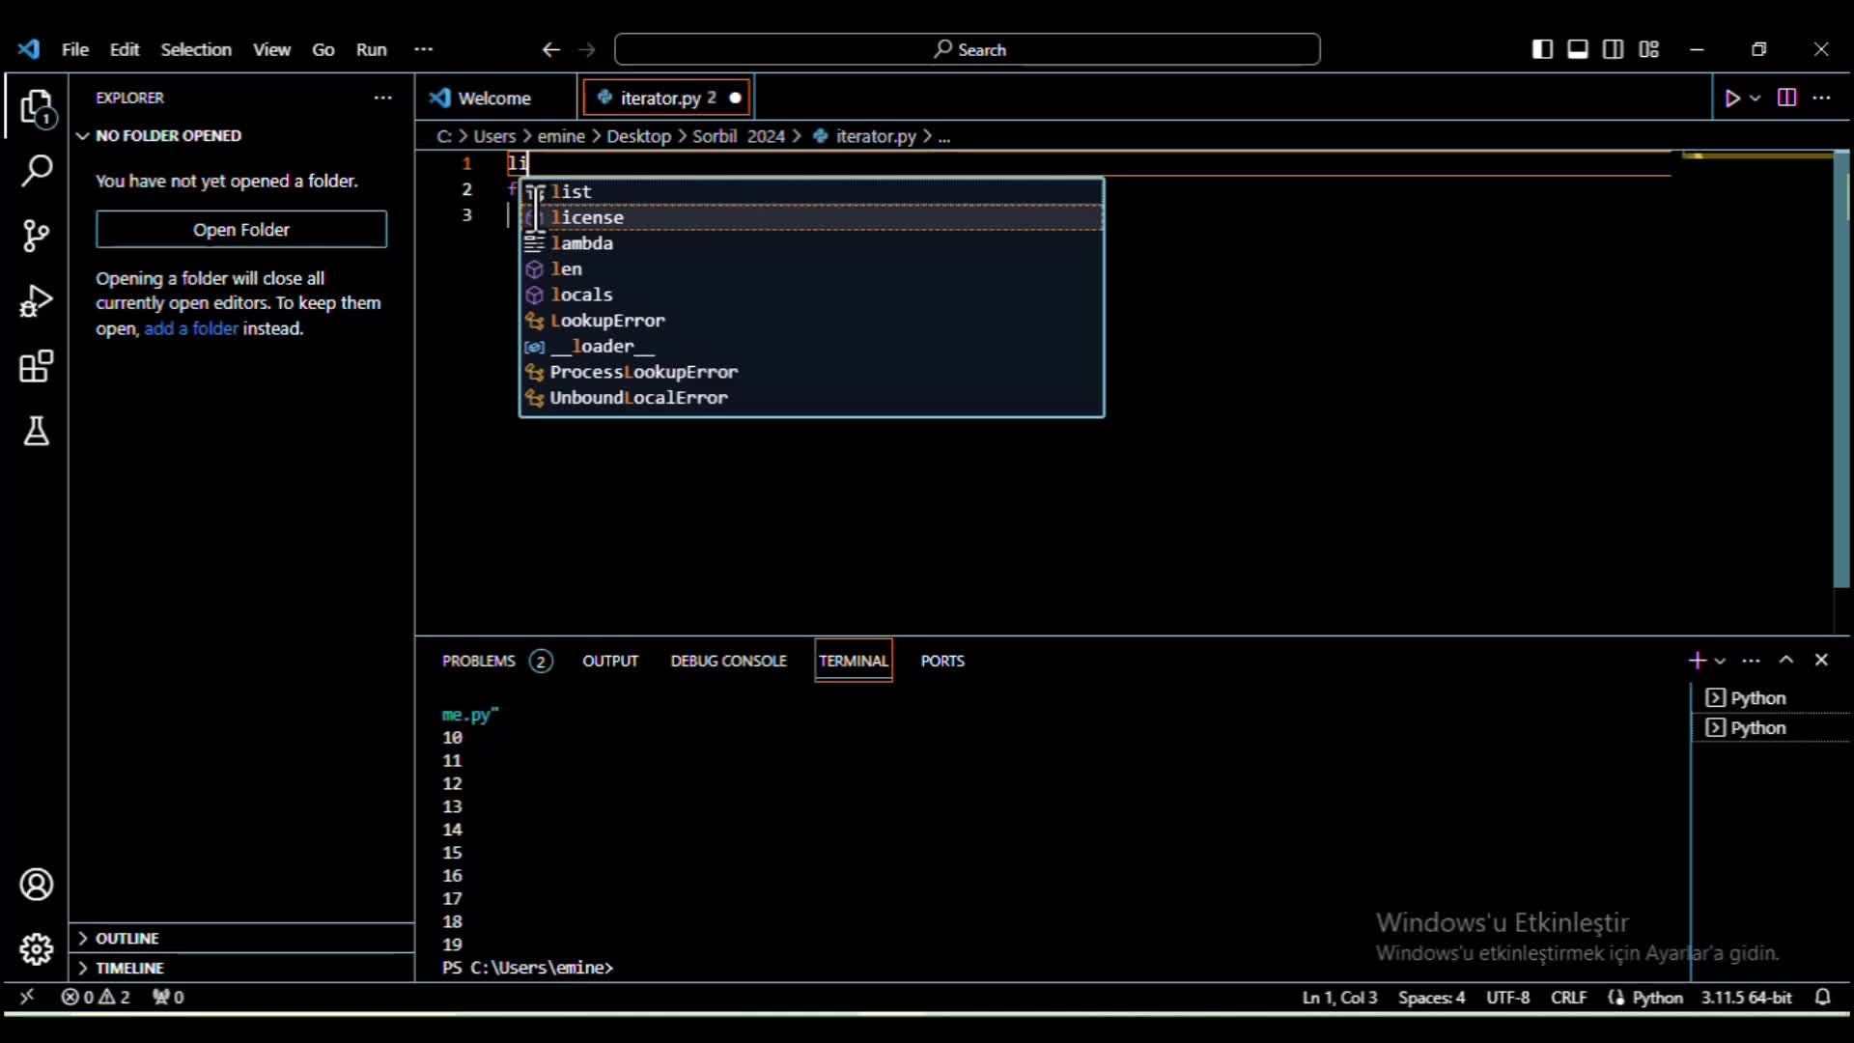Change CRLF end of line setting
The height and width of the screenshot is (1043, 1854).
(x=1568, y=997)
